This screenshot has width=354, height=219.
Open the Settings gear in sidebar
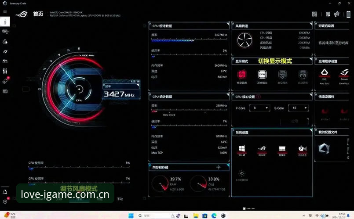point(5,201)
